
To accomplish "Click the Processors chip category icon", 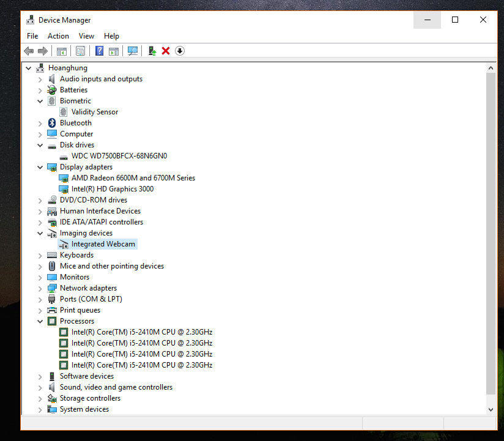I will point(52,321).
